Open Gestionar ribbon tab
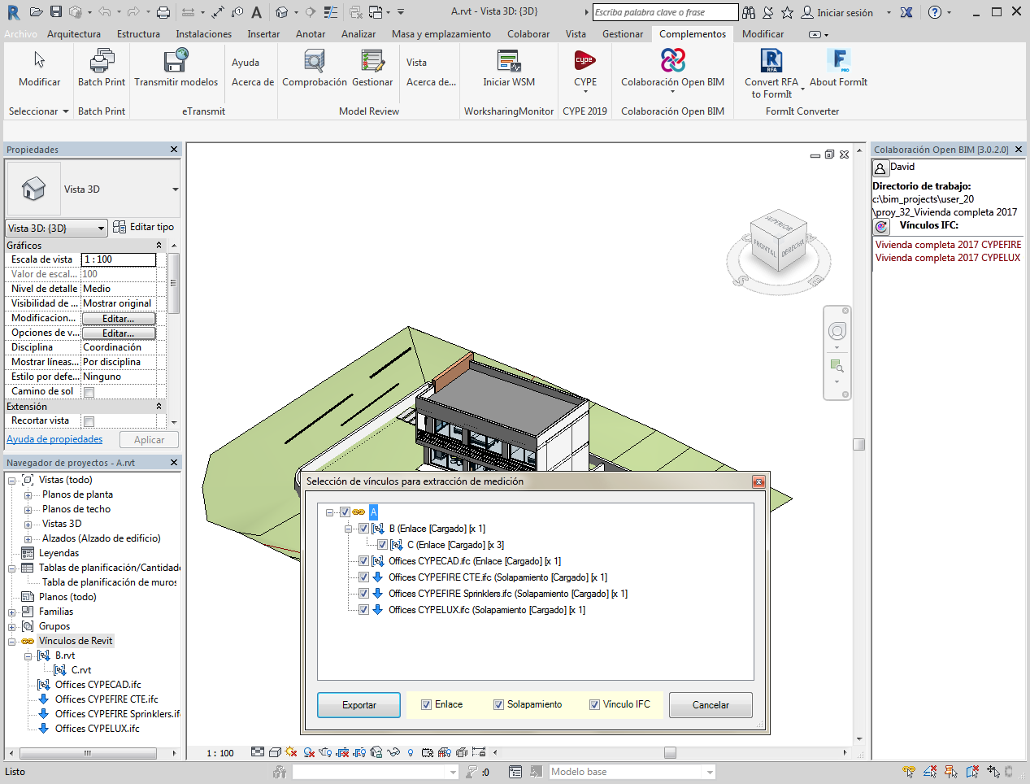Screen dimensions: 1030x784 (623, 34)
